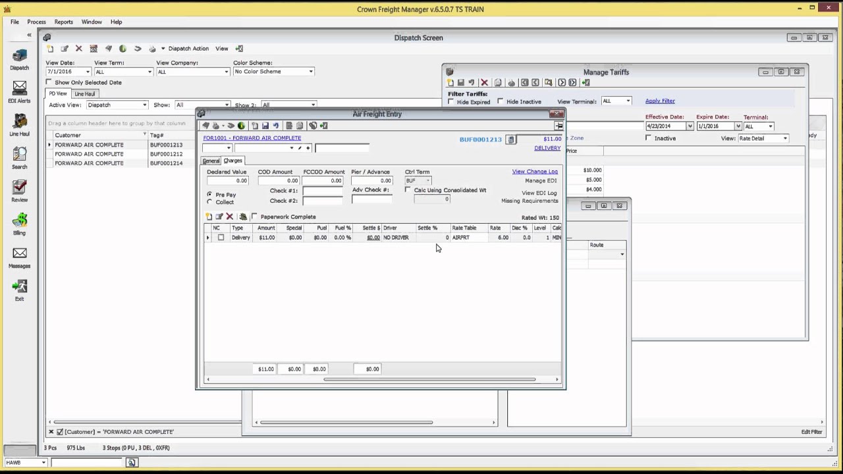Click Save disk icon in Air Freight Entry
This screenshot has width=843, height=474.
(265, 126)
